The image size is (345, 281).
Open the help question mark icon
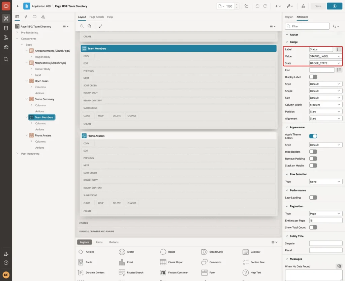(x=6, y=263)
